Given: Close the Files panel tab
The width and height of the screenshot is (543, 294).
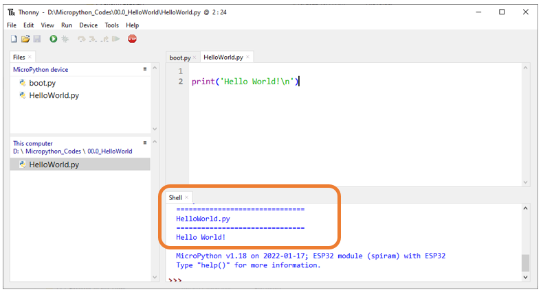Looking at the screenshot, I should tap(30, 57).
